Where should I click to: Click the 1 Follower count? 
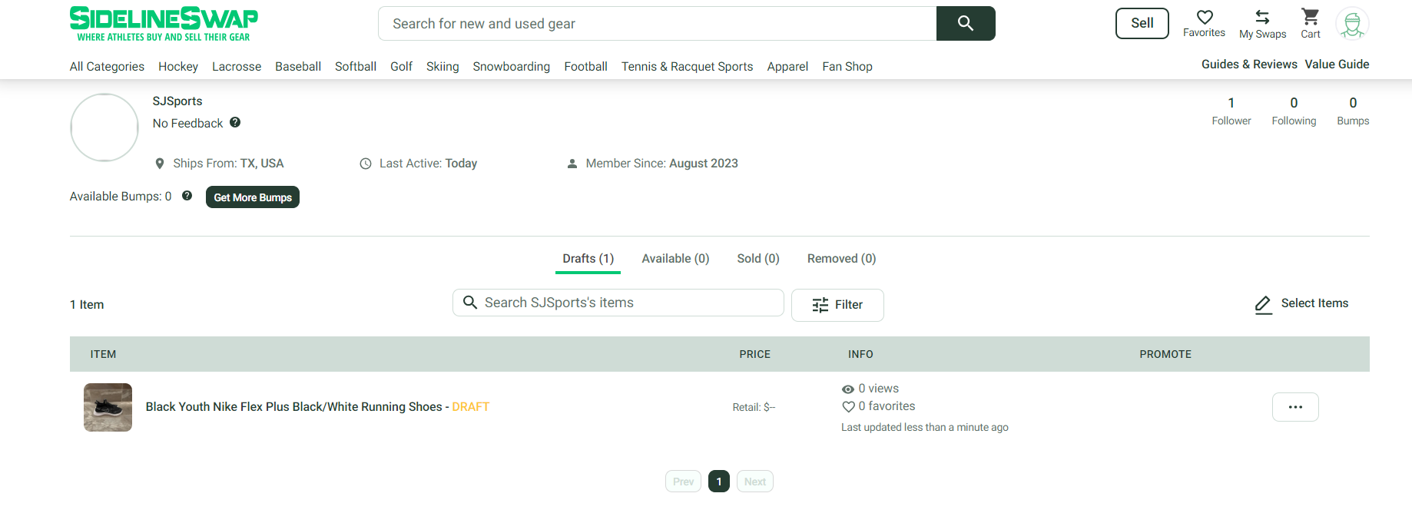[1231, 111]
